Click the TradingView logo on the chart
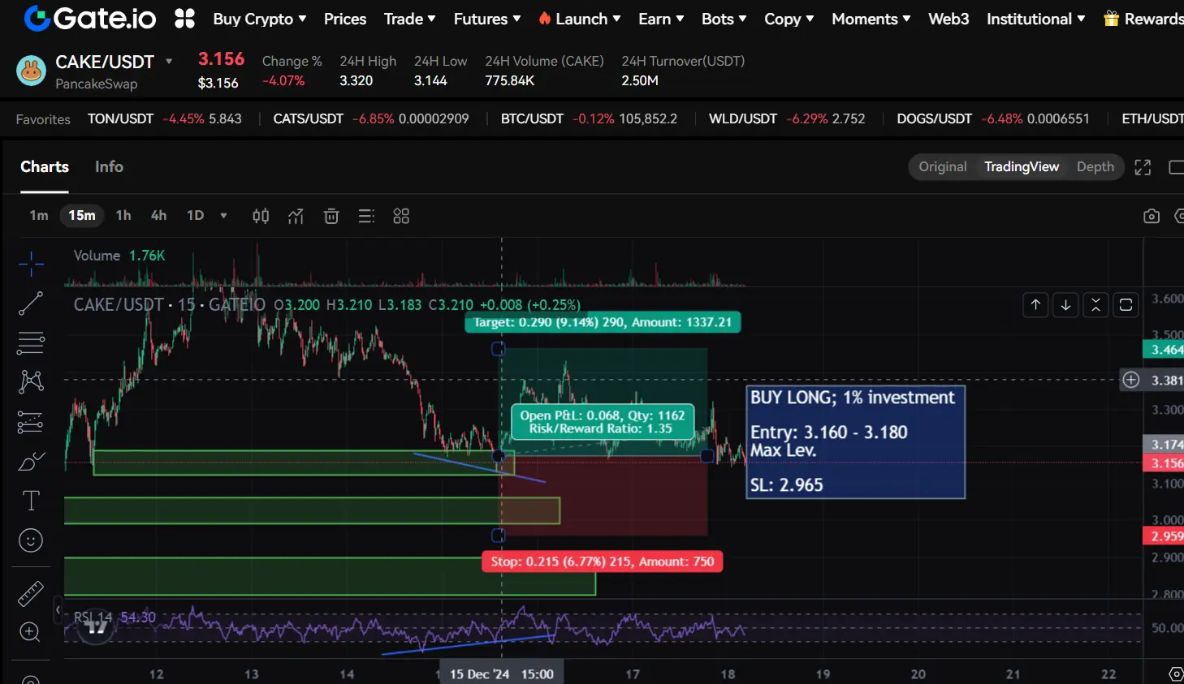 [x=96, y=626]
